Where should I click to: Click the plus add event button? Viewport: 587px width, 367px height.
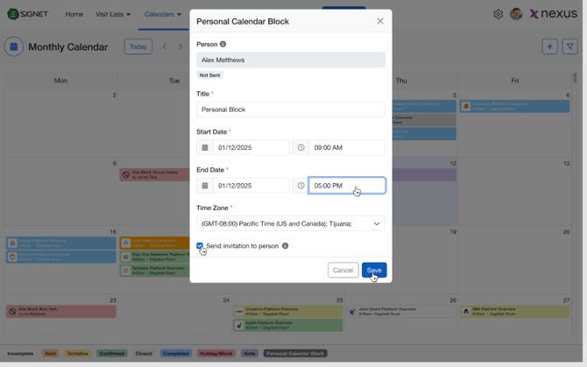(549, 46)
